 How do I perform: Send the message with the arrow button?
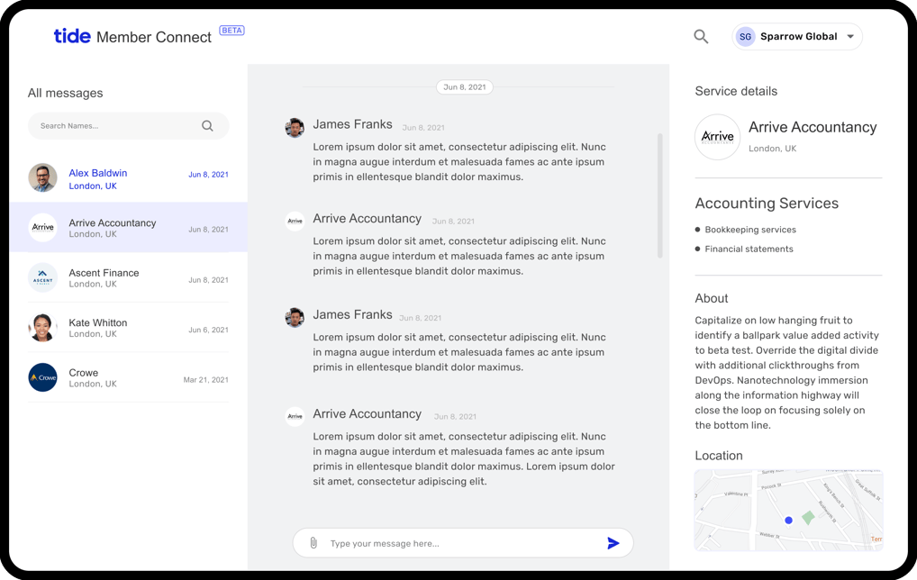[x=613, y=543]
